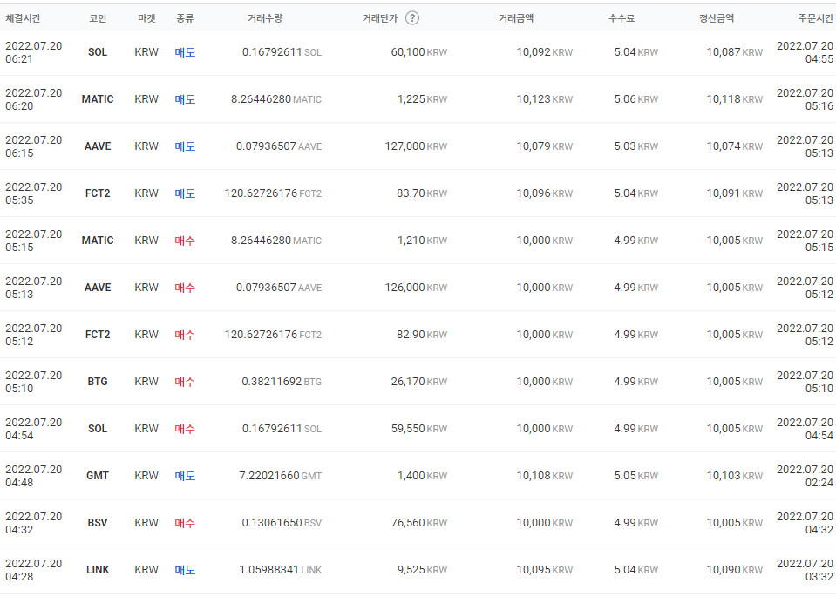Click trade amount 10,096 KRW

click(x=544, y=193)
